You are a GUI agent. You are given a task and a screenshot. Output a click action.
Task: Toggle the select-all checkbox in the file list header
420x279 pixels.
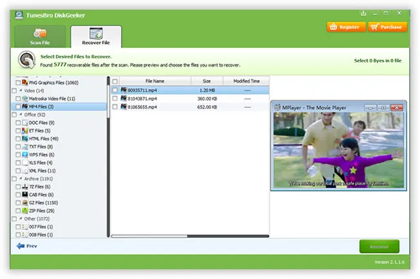pyautogui.click(x=115, y=81)
